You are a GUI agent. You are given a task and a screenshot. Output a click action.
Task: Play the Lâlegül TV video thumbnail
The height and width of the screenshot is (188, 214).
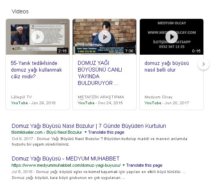point(38,37)
